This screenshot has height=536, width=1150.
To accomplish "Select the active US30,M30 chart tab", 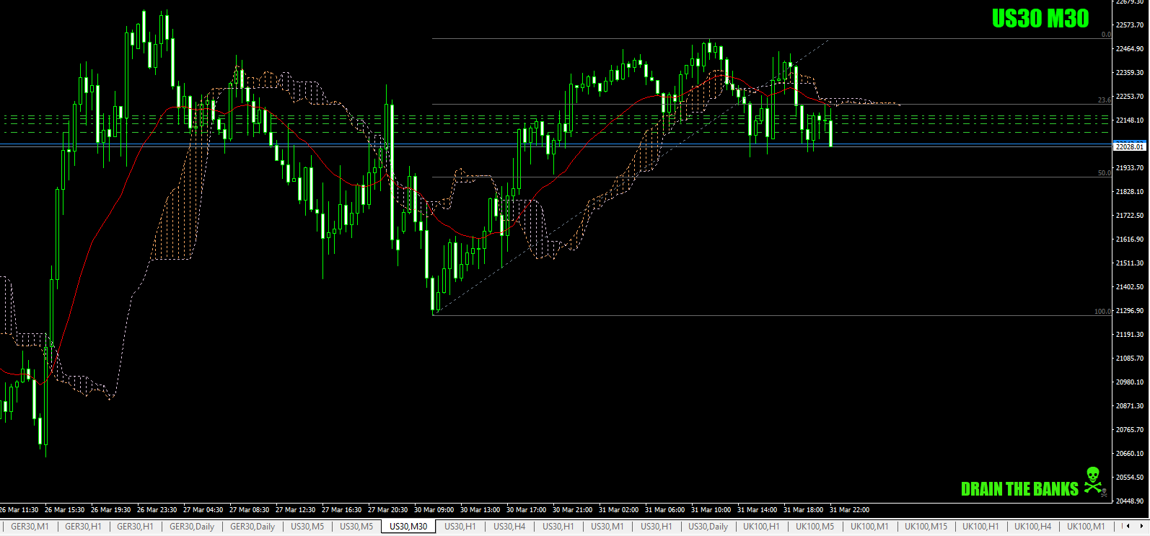I will click(x=408, y=527).
